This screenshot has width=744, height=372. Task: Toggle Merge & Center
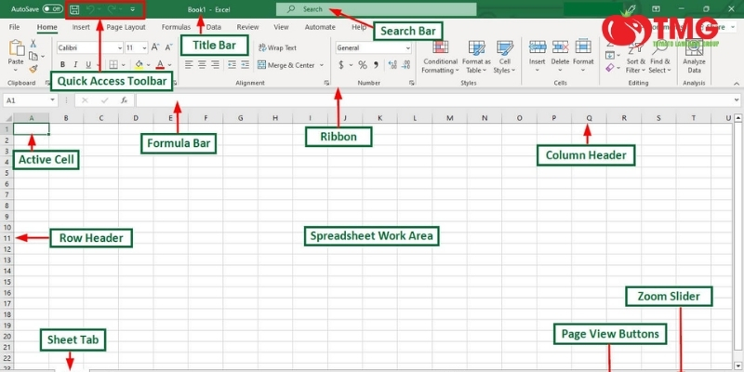coord(286,65)
